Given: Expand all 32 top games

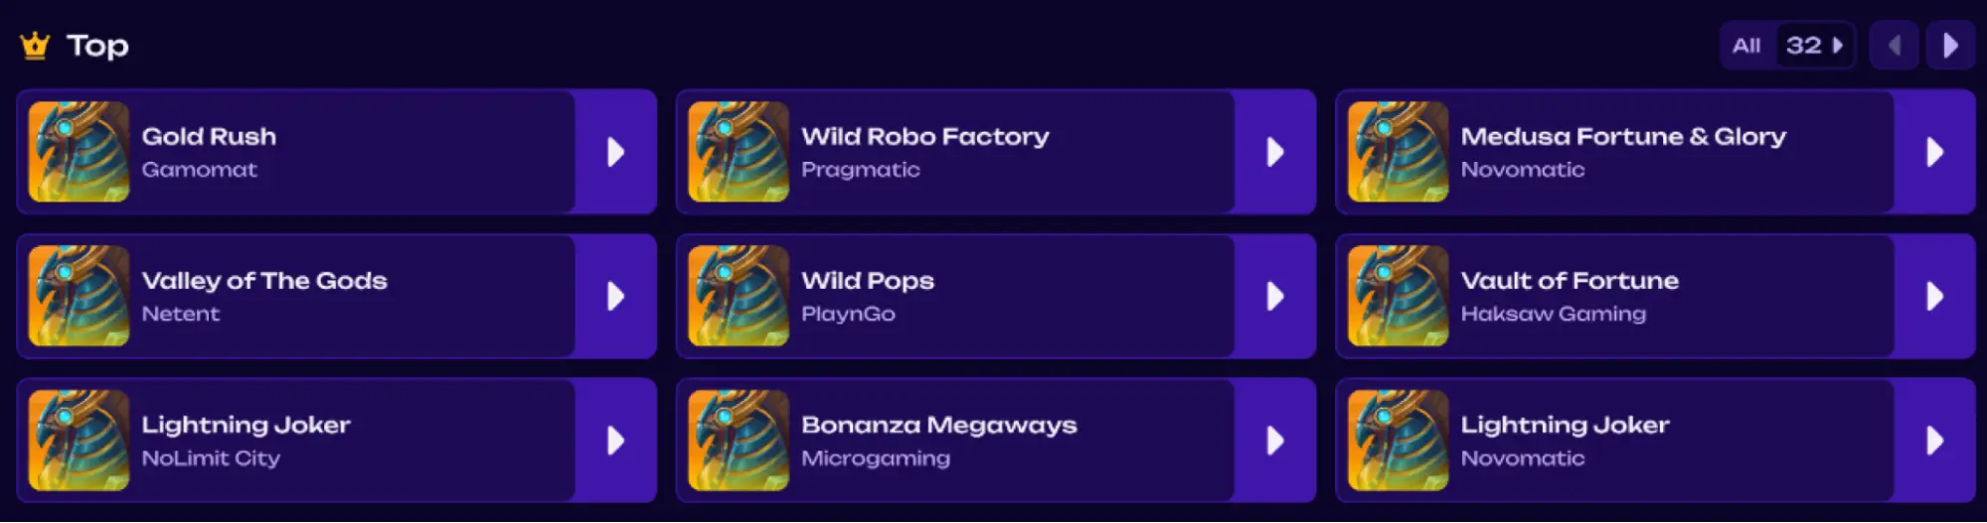Looking at the screenshot, I should (x=1787, y=46).
